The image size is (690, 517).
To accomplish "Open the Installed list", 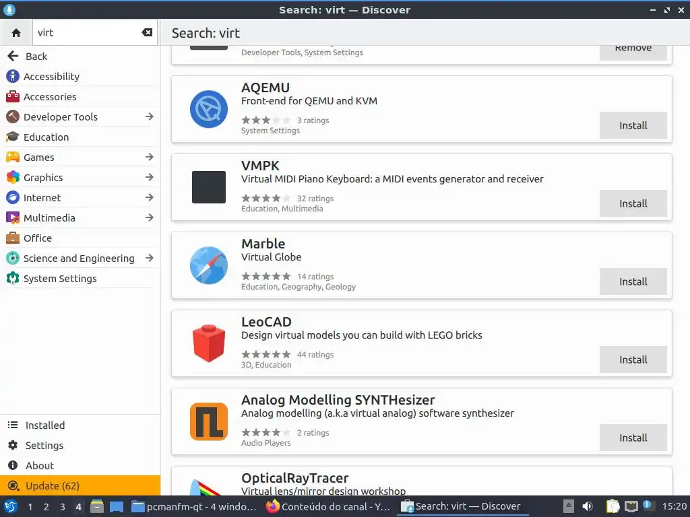I will (x=80, y=425).
